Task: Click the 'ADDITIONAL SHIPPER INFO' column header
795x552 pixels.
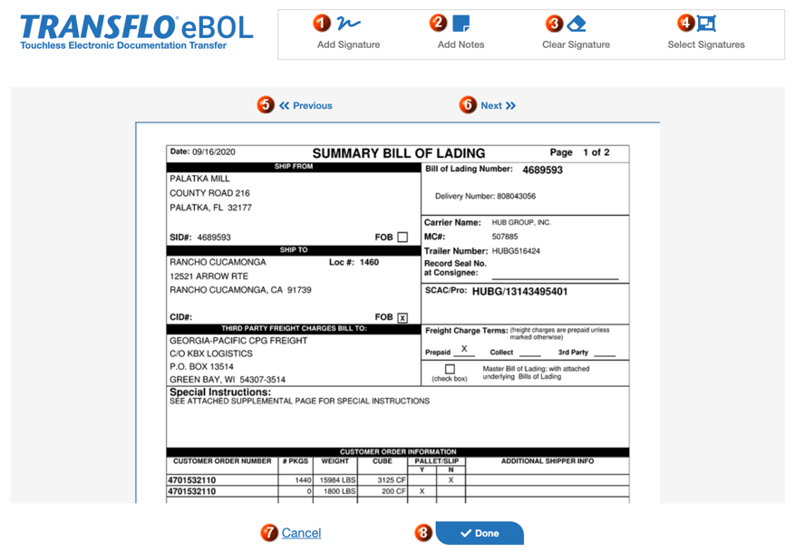Action: pos(548,461)
